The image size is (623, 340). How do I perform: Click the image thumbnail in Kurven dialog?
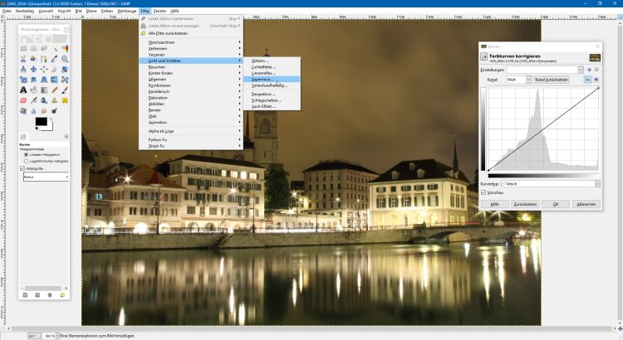point(594,56)
